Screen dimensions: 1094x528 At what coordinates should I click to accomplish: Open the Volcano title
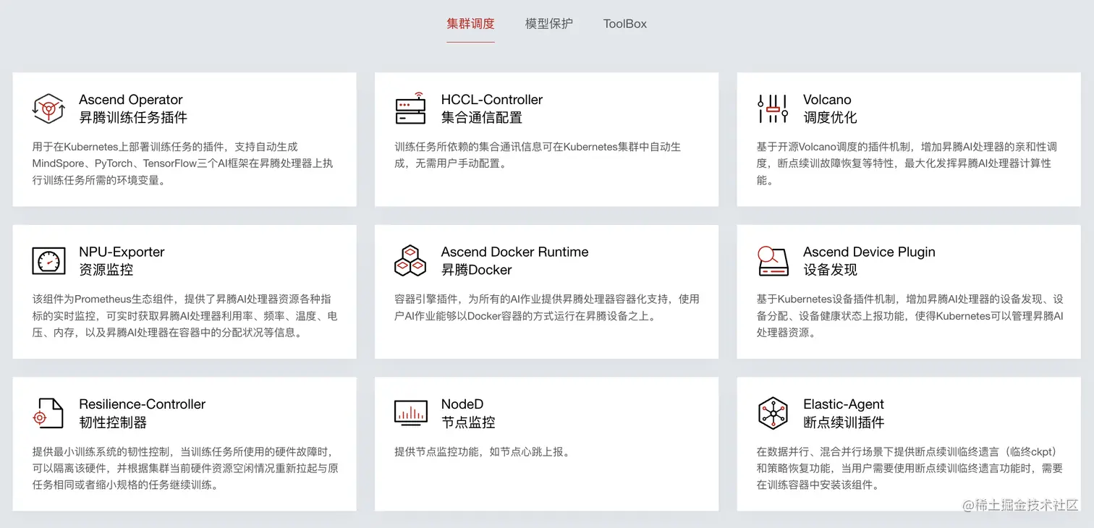[x=827, y=100]
